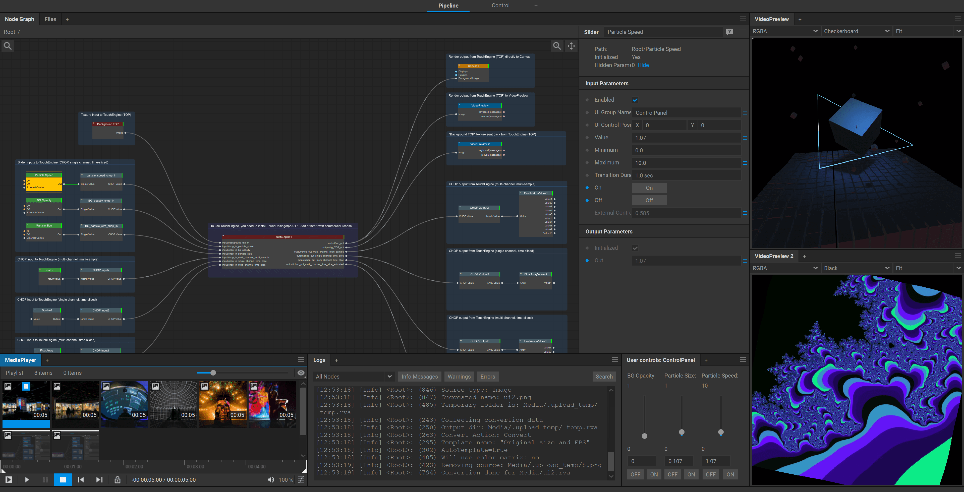Toggle the padlock icon in MediaPlayer controls
Screen dimensions: 964x492
pyautogui.click(x=117, y=480)
